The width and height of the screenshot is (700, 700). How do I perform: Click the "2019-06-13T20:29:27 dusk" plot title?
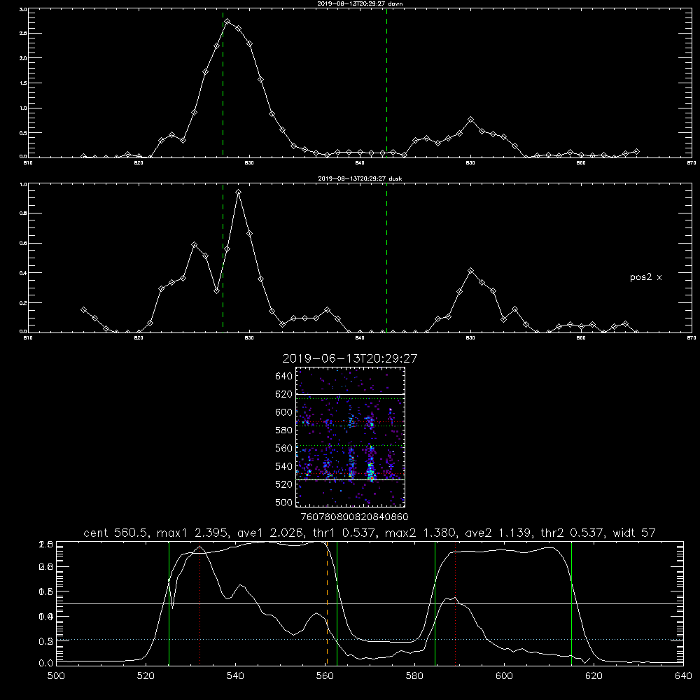tap(360, 178)
